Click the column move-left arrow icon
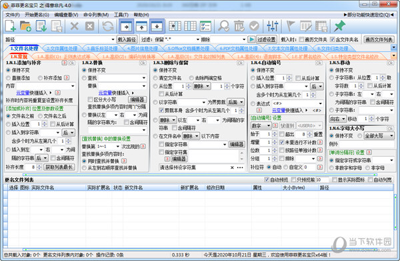Screen dimensions: 400x261 coord(175,26)
